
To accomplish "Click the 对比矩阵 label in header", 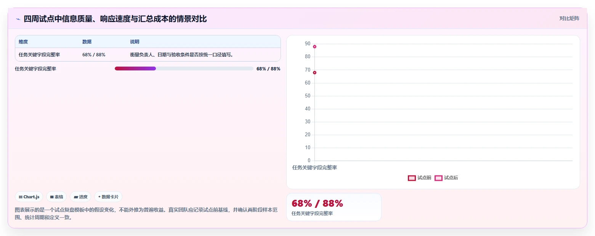I will tap(569, 19).
